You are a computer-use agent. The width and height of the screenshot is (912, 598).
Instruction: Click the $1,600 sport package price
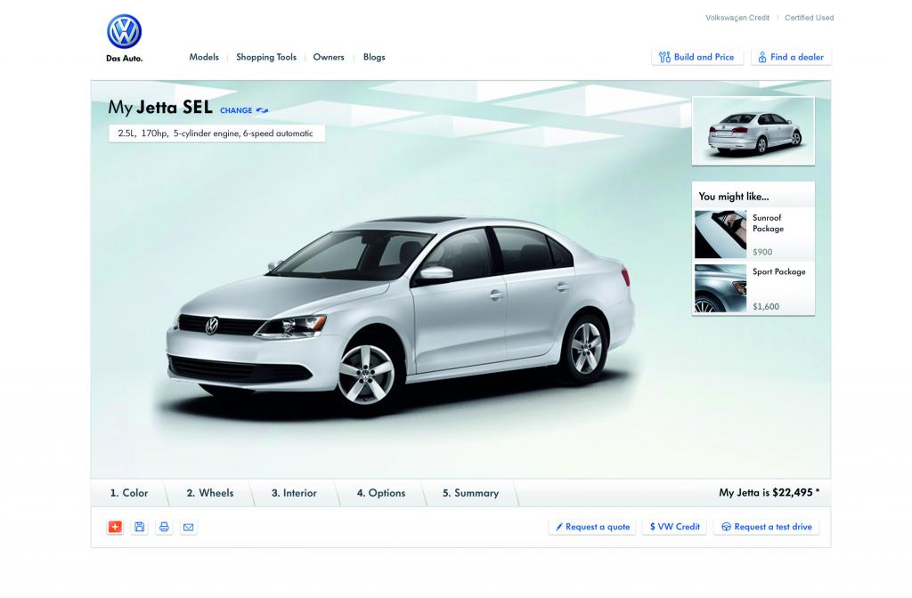coord(766,306)
